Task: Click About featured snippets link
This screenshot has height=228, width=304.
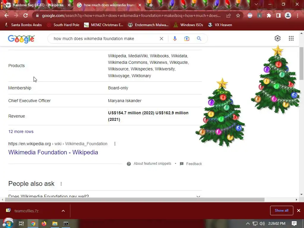Action: (152, 164)
